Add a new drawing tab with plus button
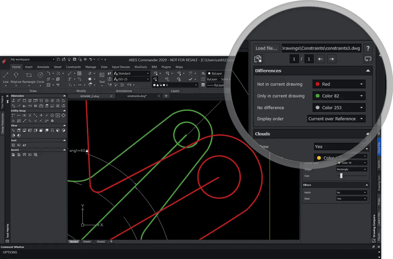Image resolution: width=393 pixels, height=259 pixels. point(166,96)
